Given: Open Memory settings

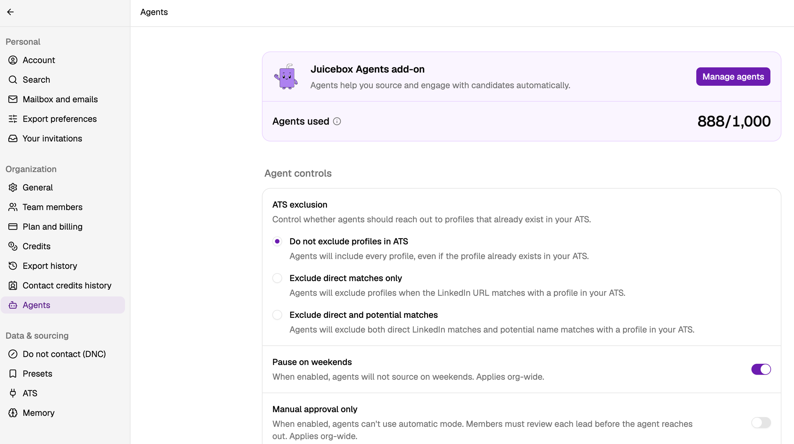Looking at the screenshot, I should point(63,413).
